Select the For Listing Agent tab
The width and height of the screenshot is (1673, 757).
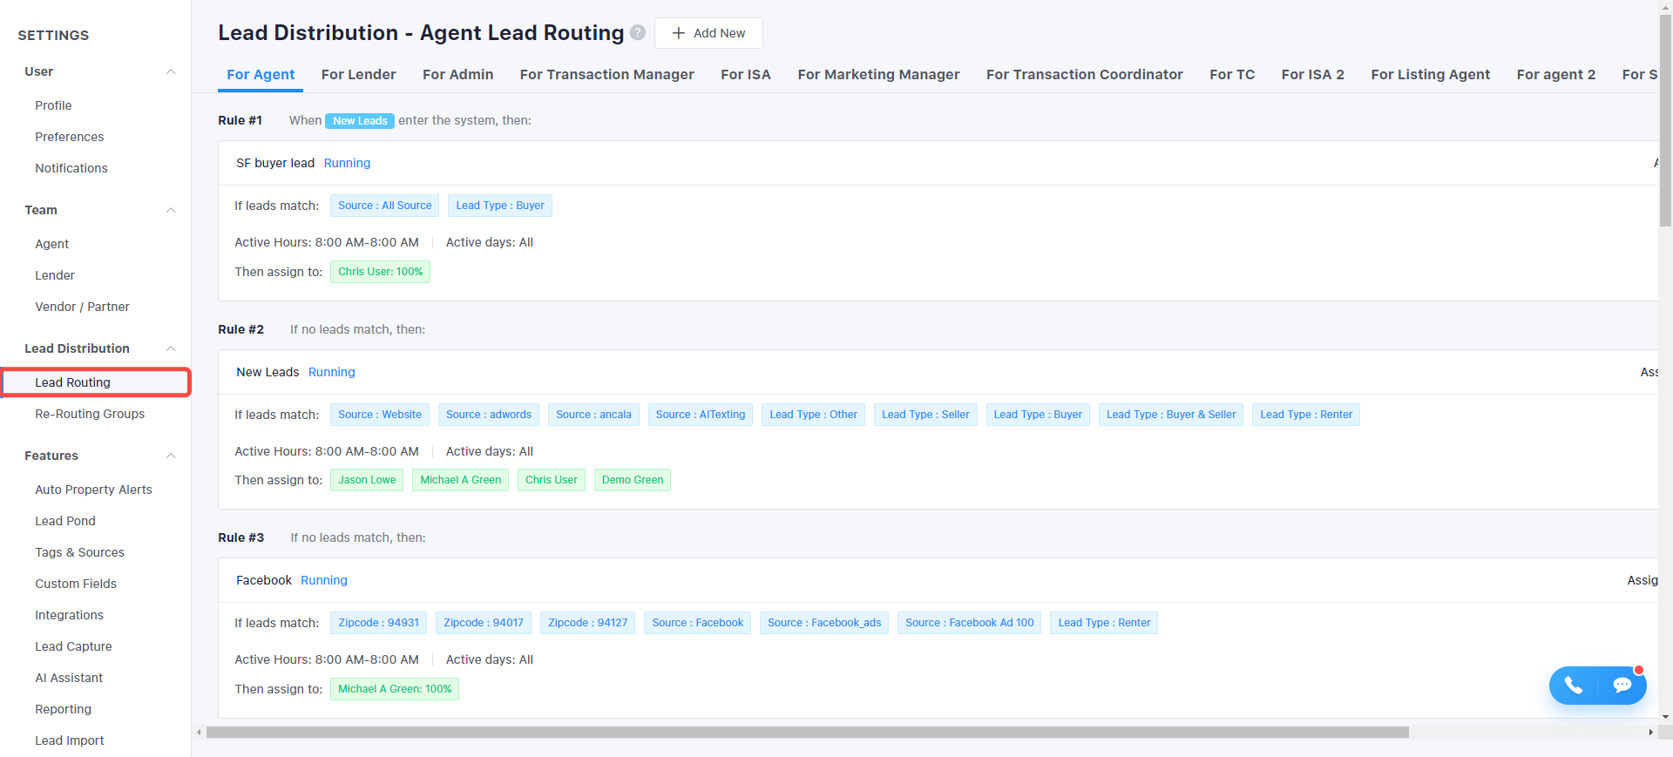[1430, 75]
